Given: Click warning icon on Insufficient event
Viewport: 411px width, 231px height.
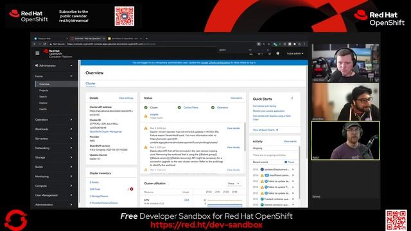Looking at the screenshot, I should pyautogui.click(x=262, y=175).
